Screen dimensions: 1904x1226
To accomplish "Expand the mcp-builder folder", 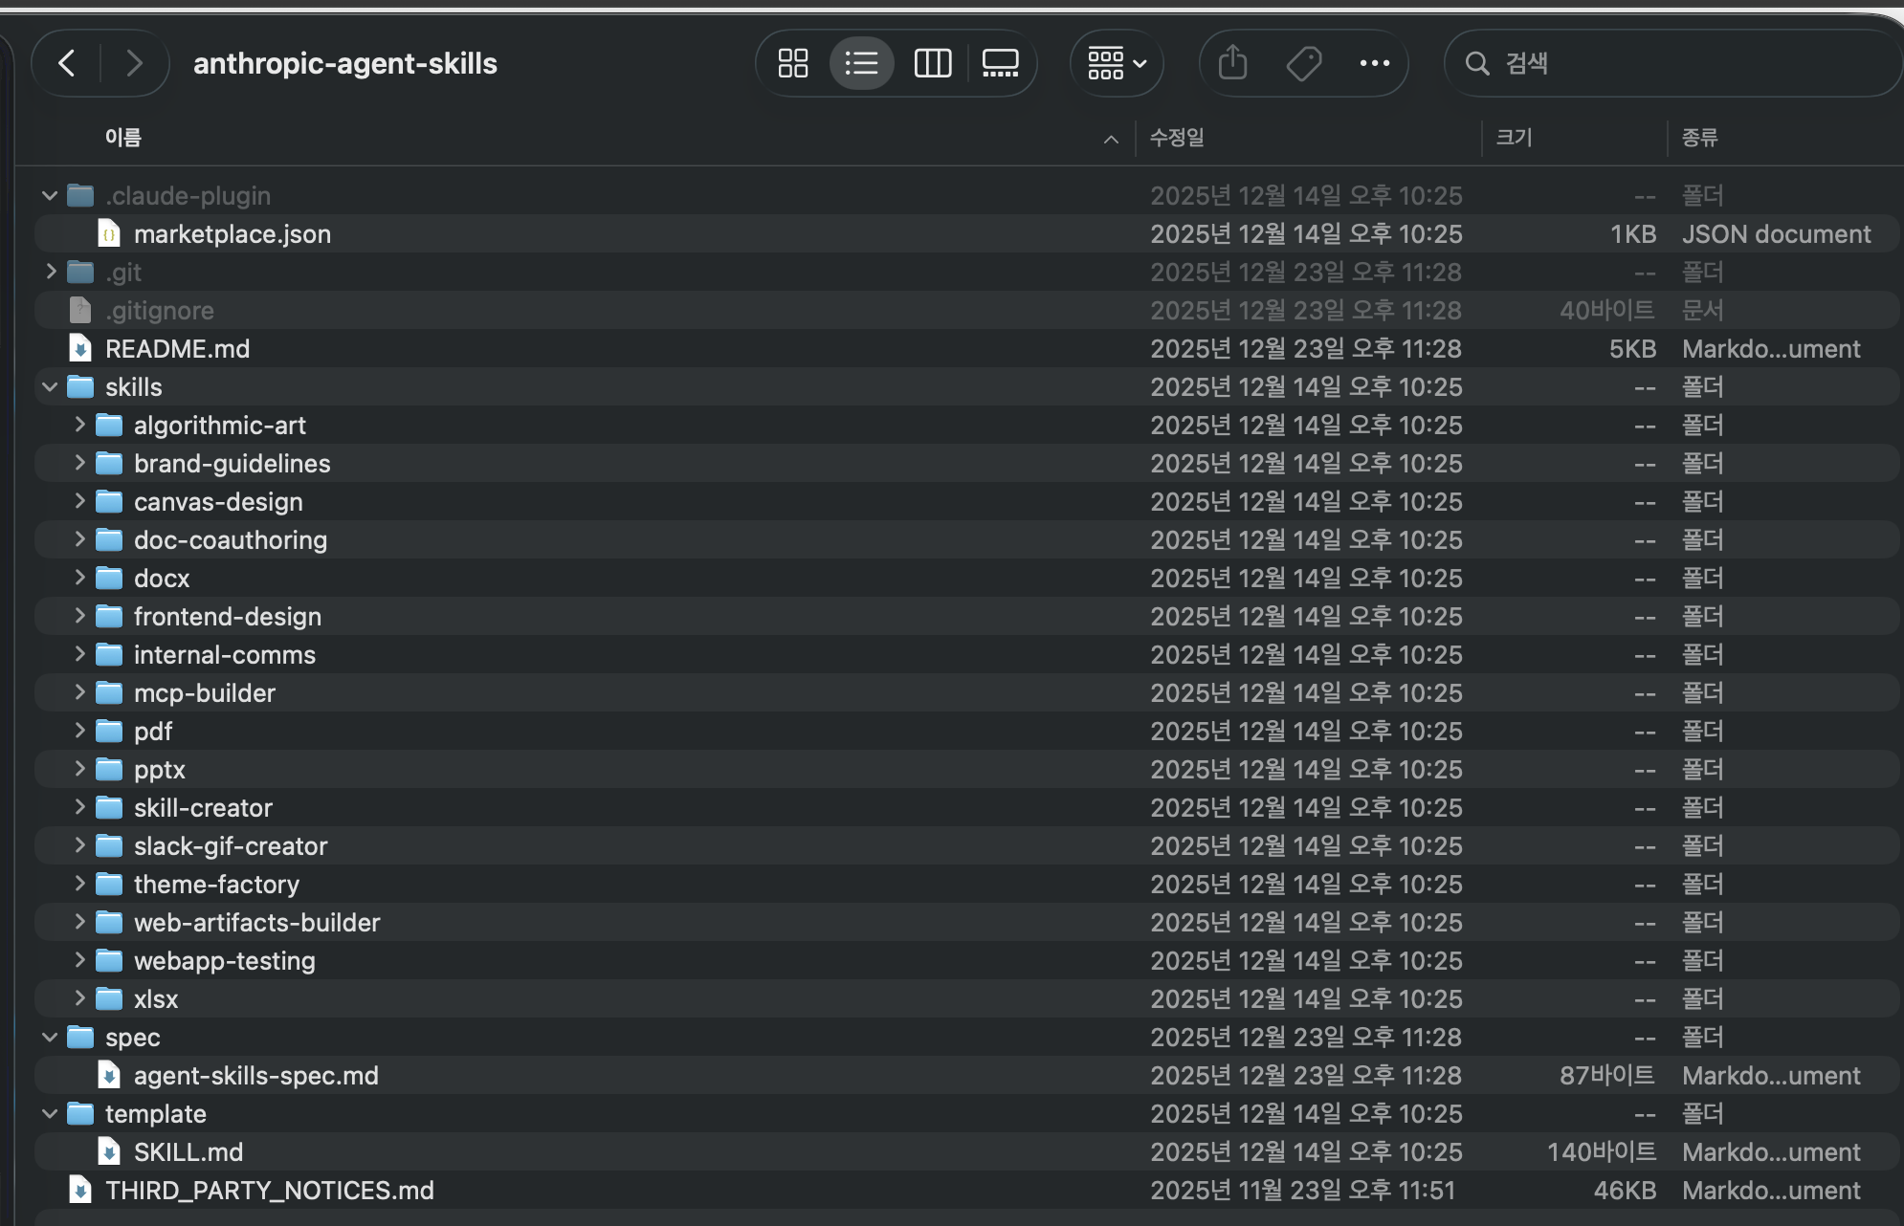I will click(x=79, y=692).
